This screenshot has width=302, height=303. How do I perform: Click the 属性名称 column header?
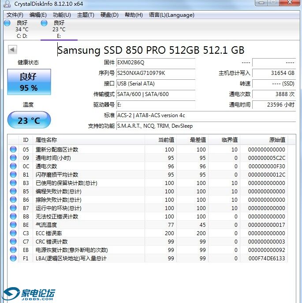click(89, 140)
